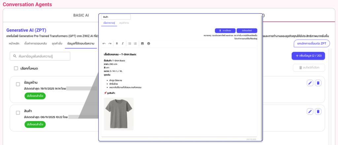Click the ยกเลิกการเชื่อมต่อ ZPT button
Image resolution: width=338 pixels, height=145 pixels.
309,43
